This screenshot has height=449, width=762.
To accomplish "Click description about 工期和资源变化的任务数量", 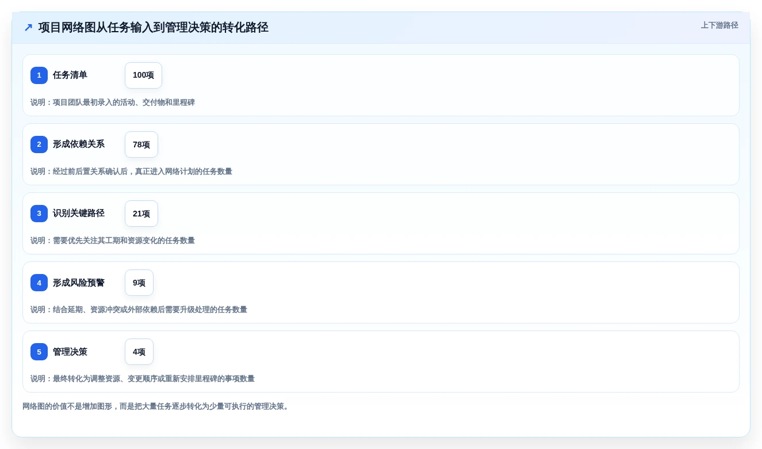I will click(x=113, y=241).
